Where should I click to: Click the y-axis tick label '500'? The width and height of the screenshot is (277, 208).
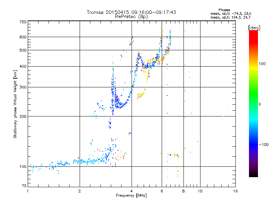tap(23, 50)
